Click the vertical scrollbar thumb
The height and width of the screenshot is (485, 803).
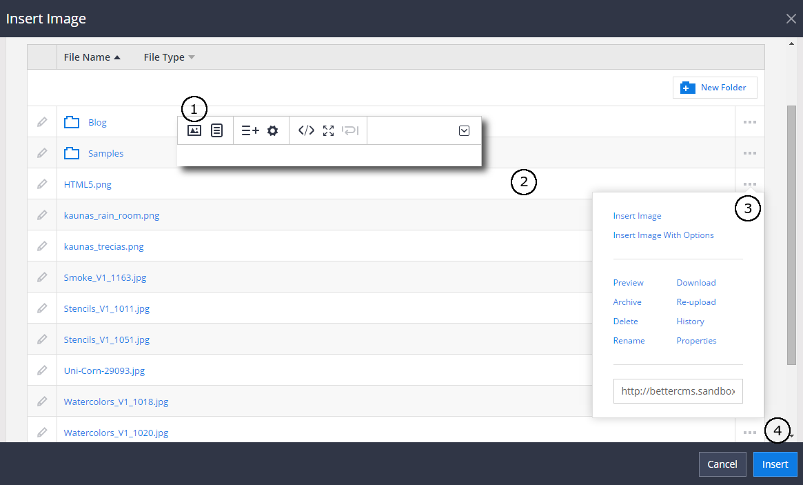tap(791, 235)
